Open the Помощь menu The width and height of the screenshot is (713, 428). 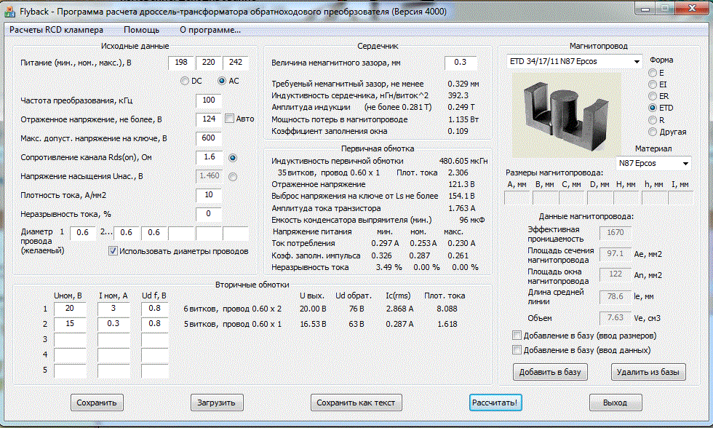click(141, 30)
